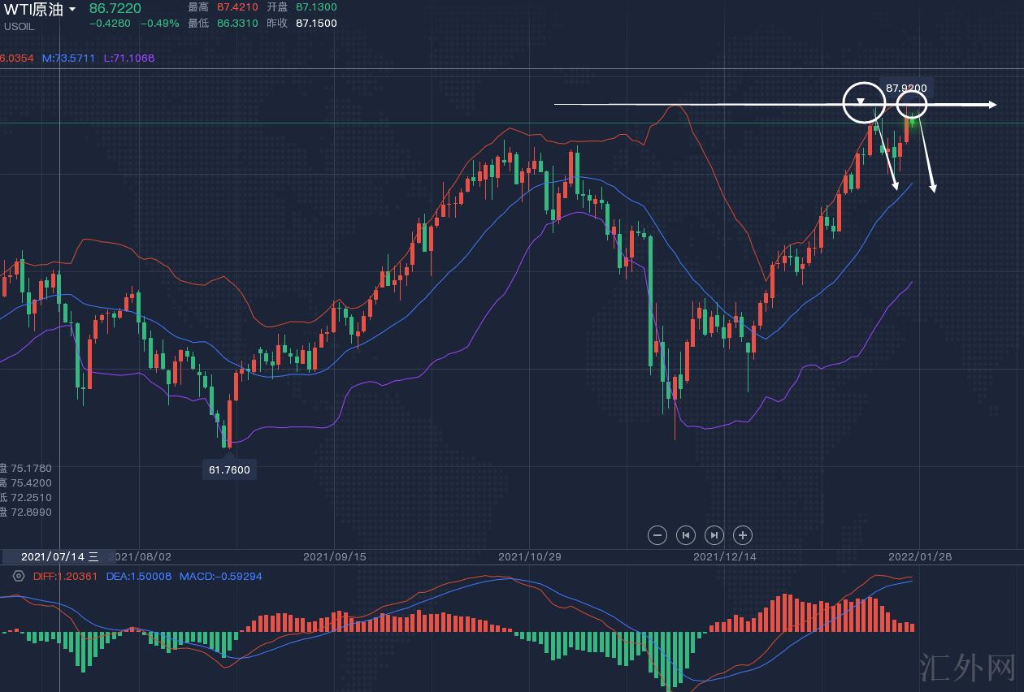Screen dimensions: 1024x692
Task: Click the WTI原油 symbol name
Action: pyautogui.click(x=33, y=10)
